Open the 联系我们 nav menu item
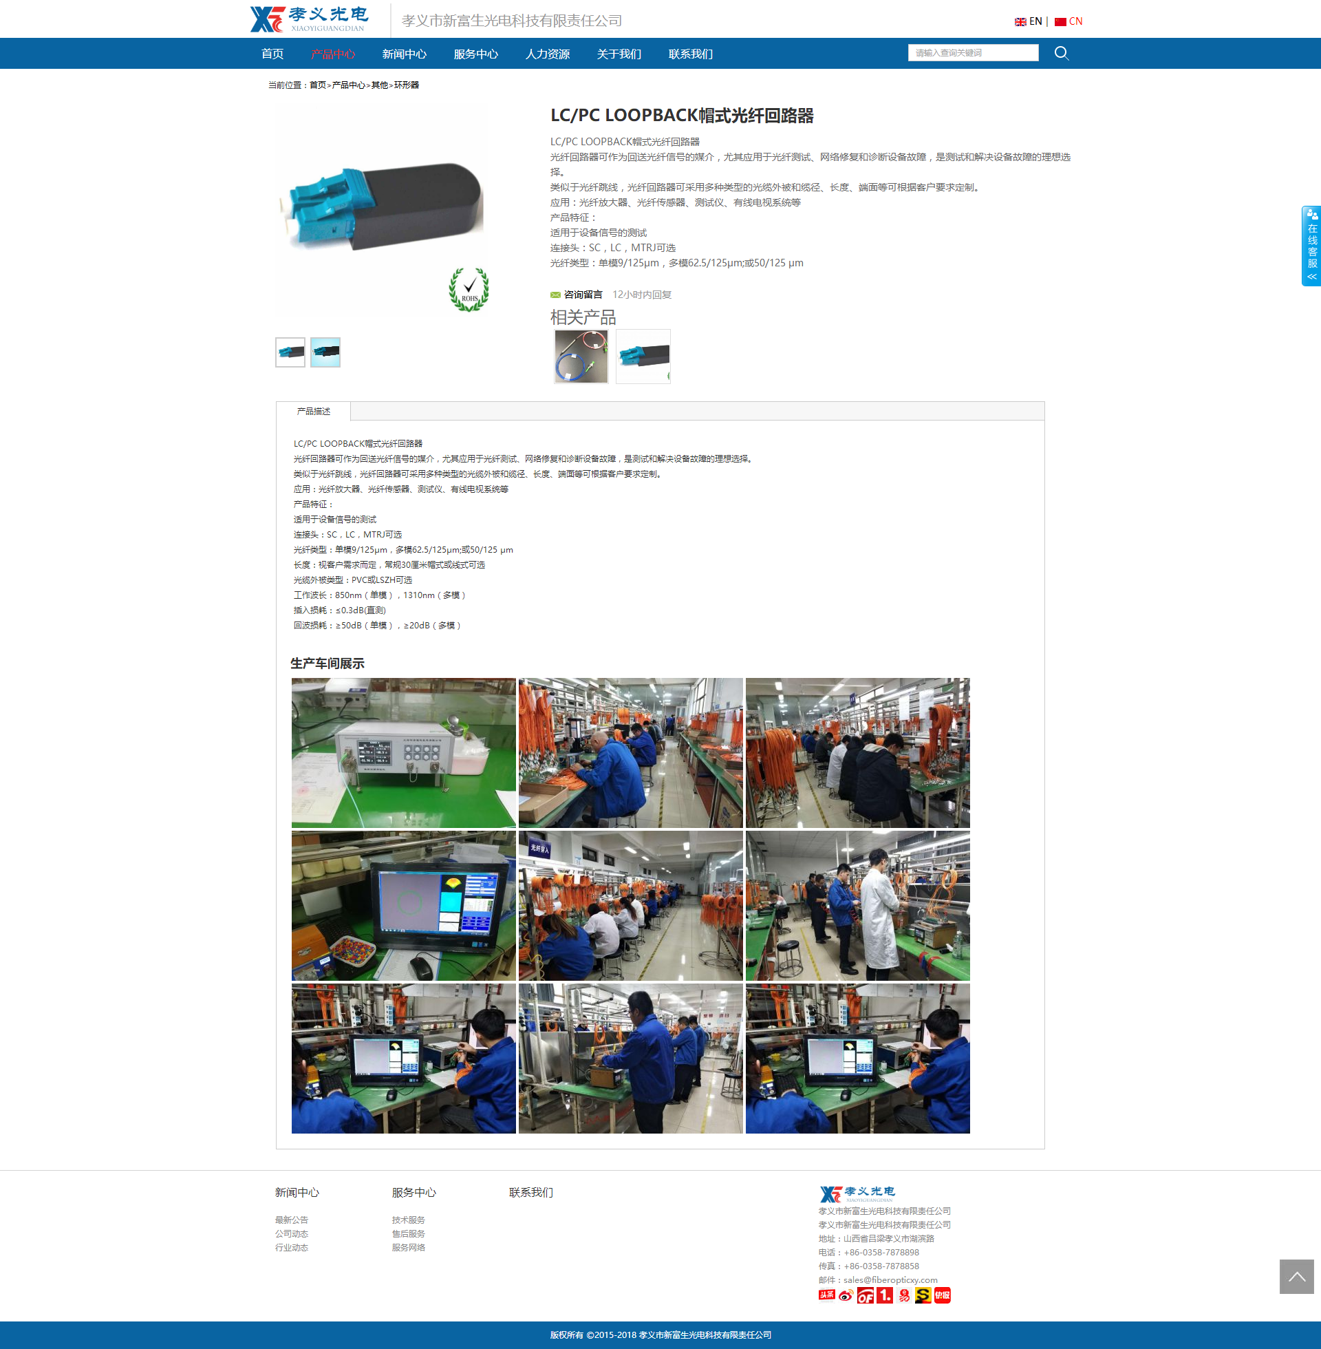The height and width of the screenshot is (1349, 1321). pyautogui.click(x=690, y=54)
